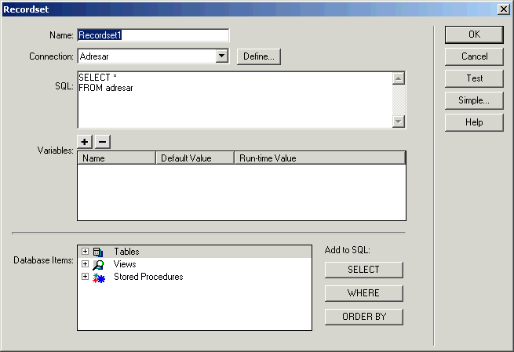
Task: Confirm the recordset with OK
Action: coord(474,34)
